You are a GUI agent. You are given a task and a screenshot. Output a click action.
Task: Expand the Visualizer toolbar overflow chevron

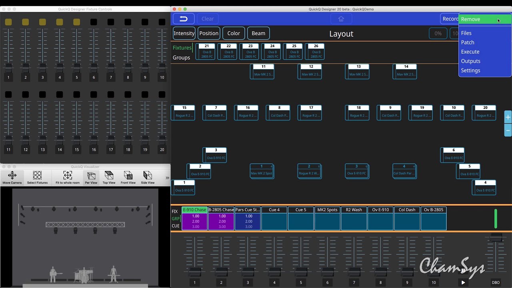tap(167, 178)
